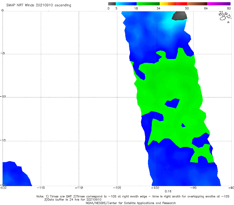Viewport: 234px width, 205px height.
Task: Click the 'NOAA/NESDIS/Center for Satellite Applications' credit line
Action: (131, 203)
